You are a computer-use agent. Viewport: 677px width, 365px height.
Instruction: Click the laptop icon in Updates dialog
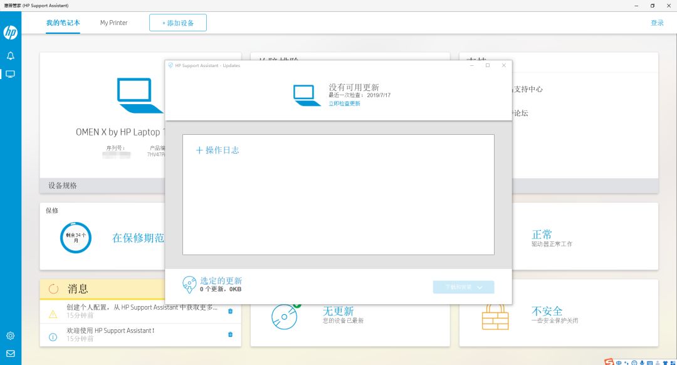pos(307,95)
